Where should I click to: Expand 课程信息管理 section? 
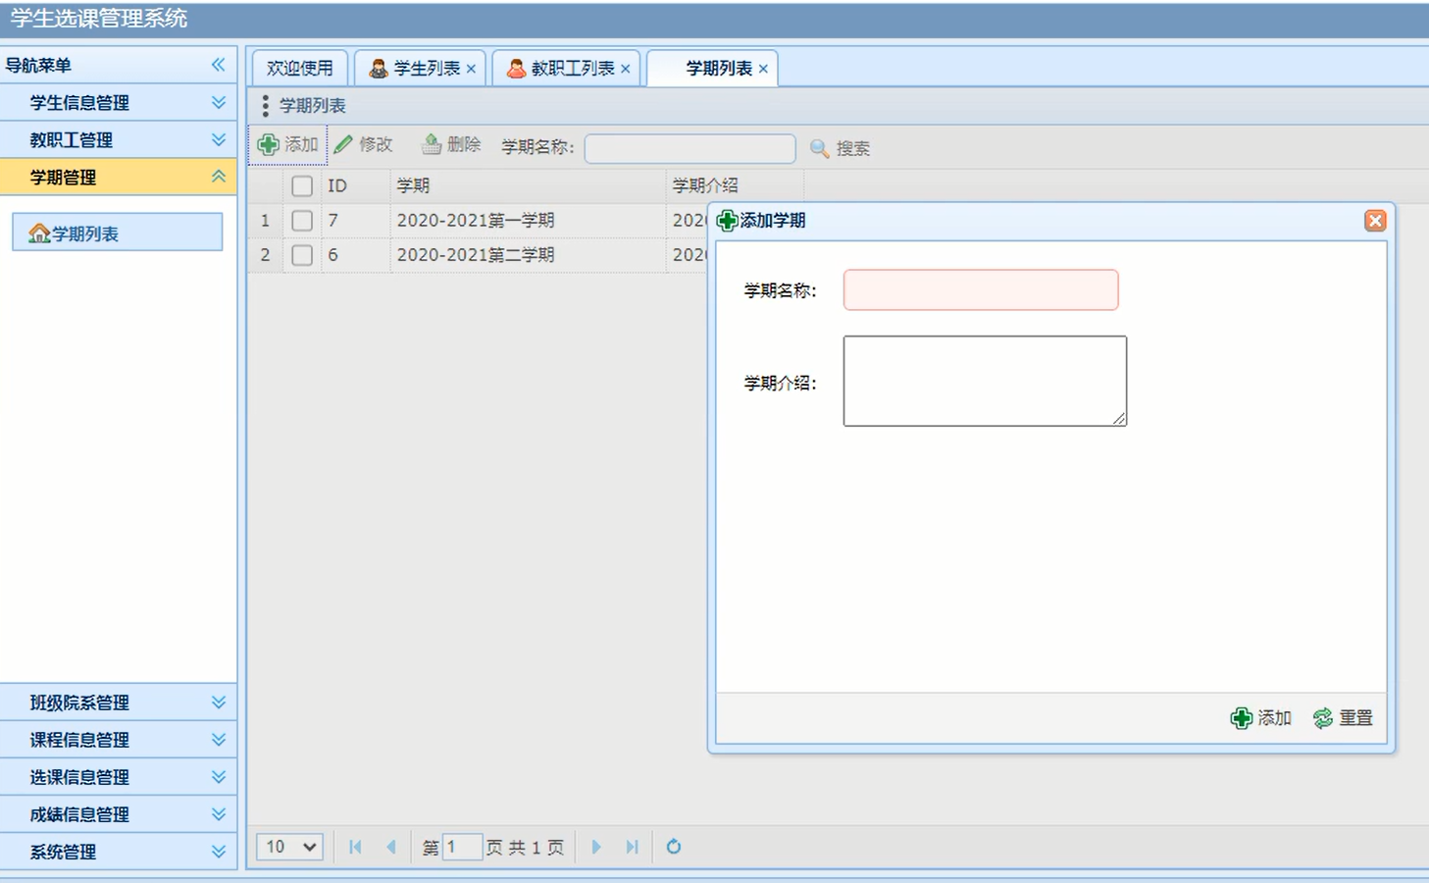point(219,740)
